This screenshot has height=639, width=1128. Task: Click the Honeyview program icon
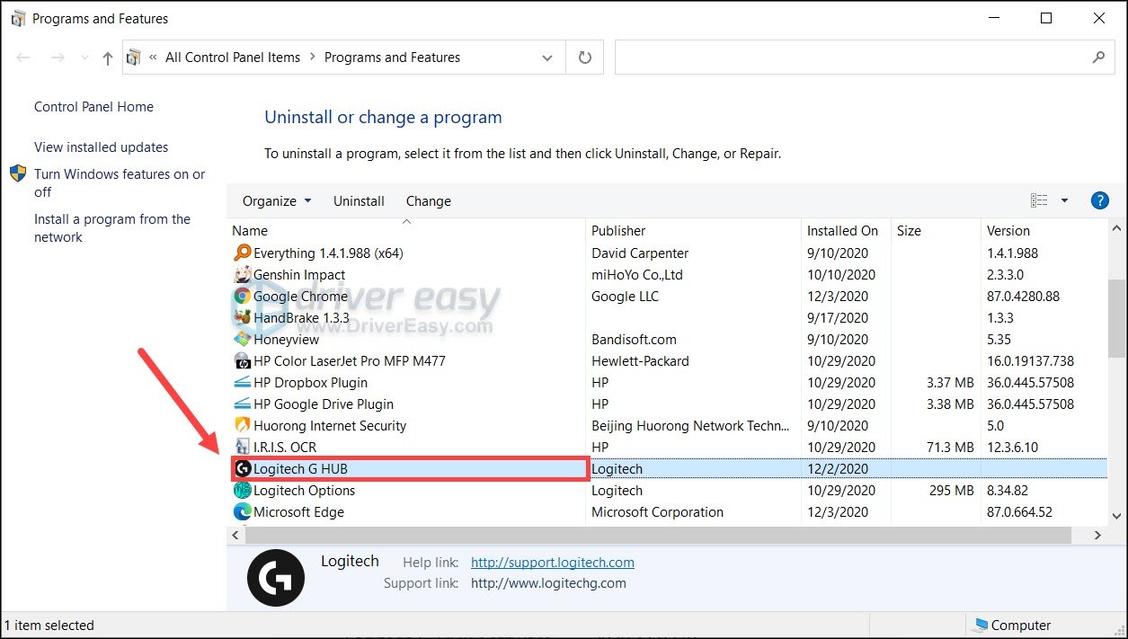click(x=242, y=339)
